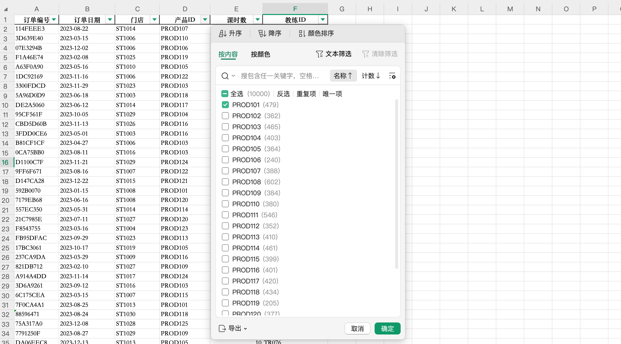621x344 pixels.
Task: Click the magnifier search icon
Action: [225, 76]
